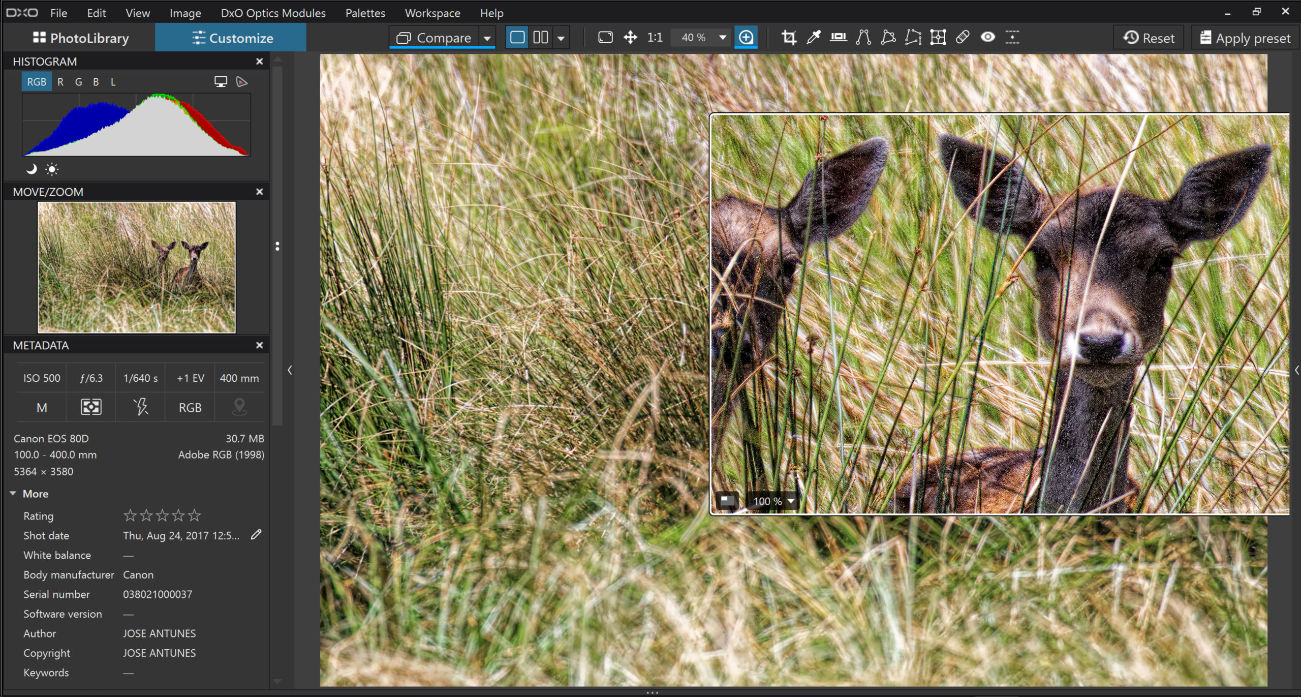Select the Horizon leveling tool
The image size is (1301, 697).
point(838,37)
